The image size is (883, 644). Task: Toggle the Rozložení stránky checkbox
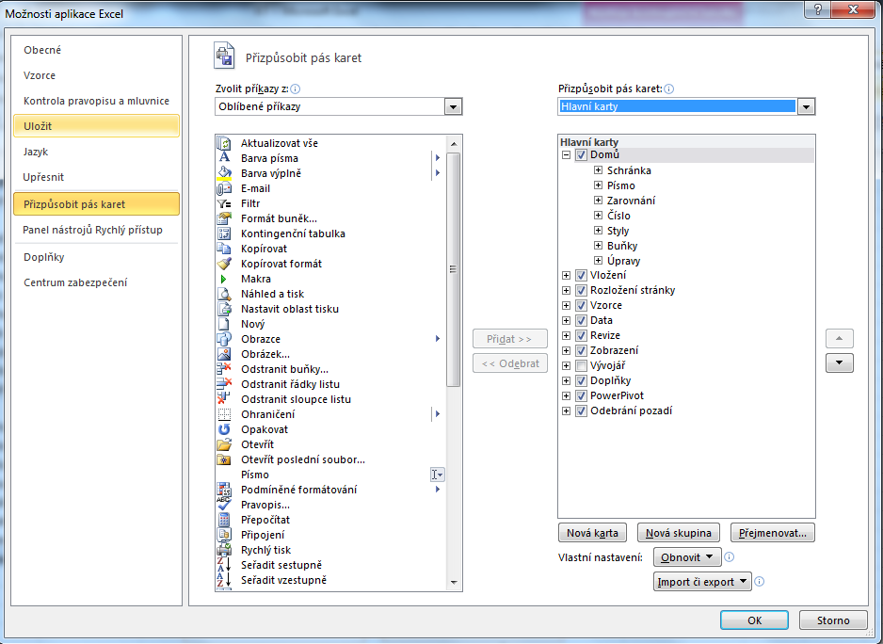581,291
